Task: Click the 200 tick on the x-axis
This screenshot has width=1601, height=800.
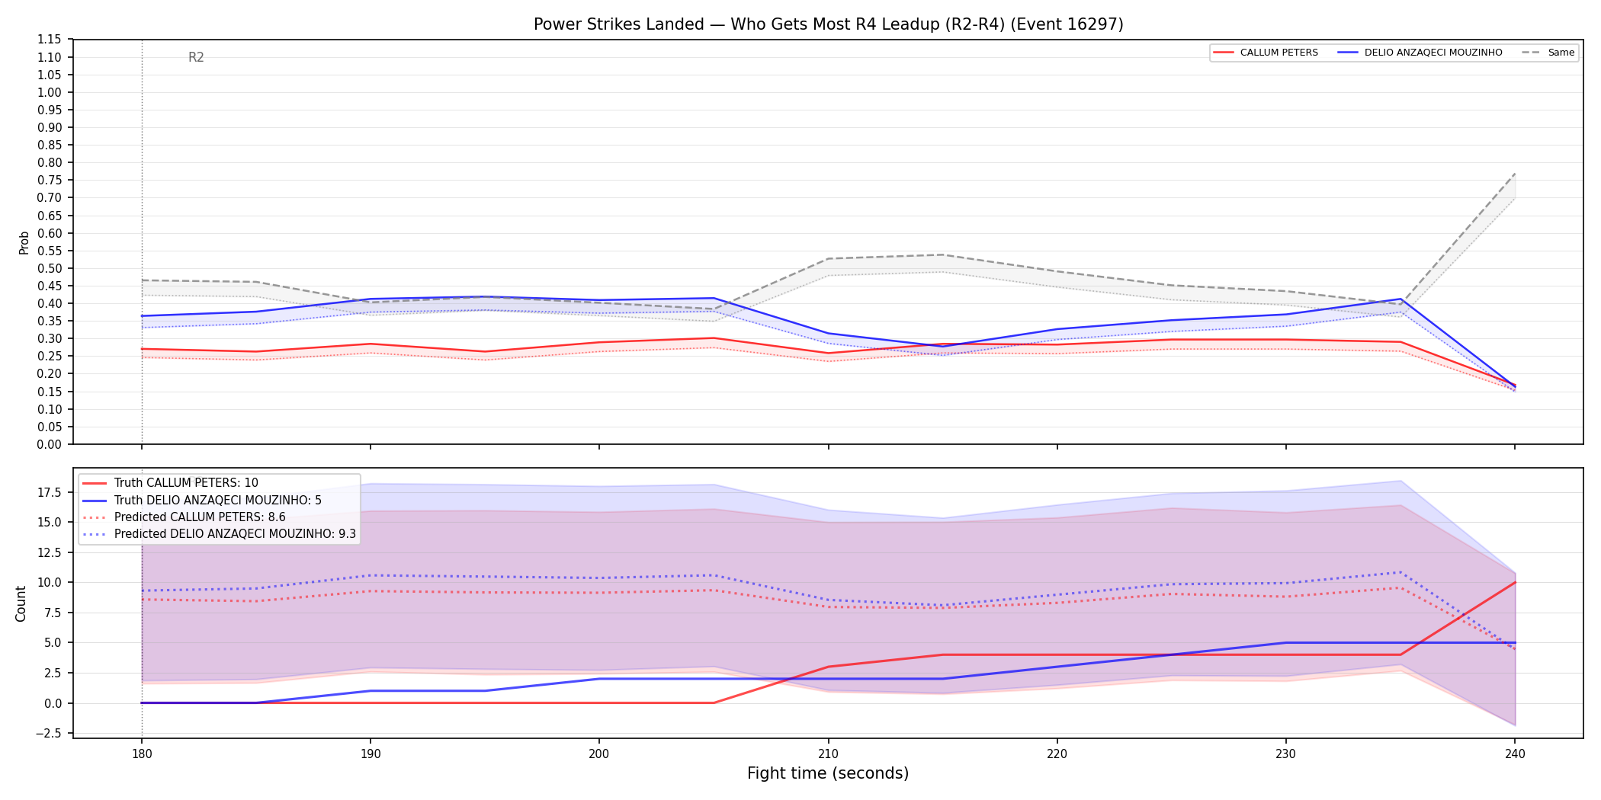Action: point(599,754)
